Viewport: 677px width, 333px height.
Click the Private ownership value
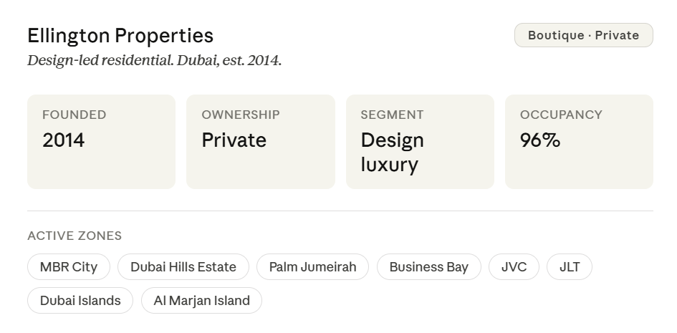tap(234, 140)
